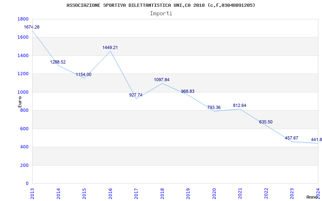The width and height of the screenshot is (322, 201).
Task: Select the 1097.84 data label
Action: coord(162,80)
